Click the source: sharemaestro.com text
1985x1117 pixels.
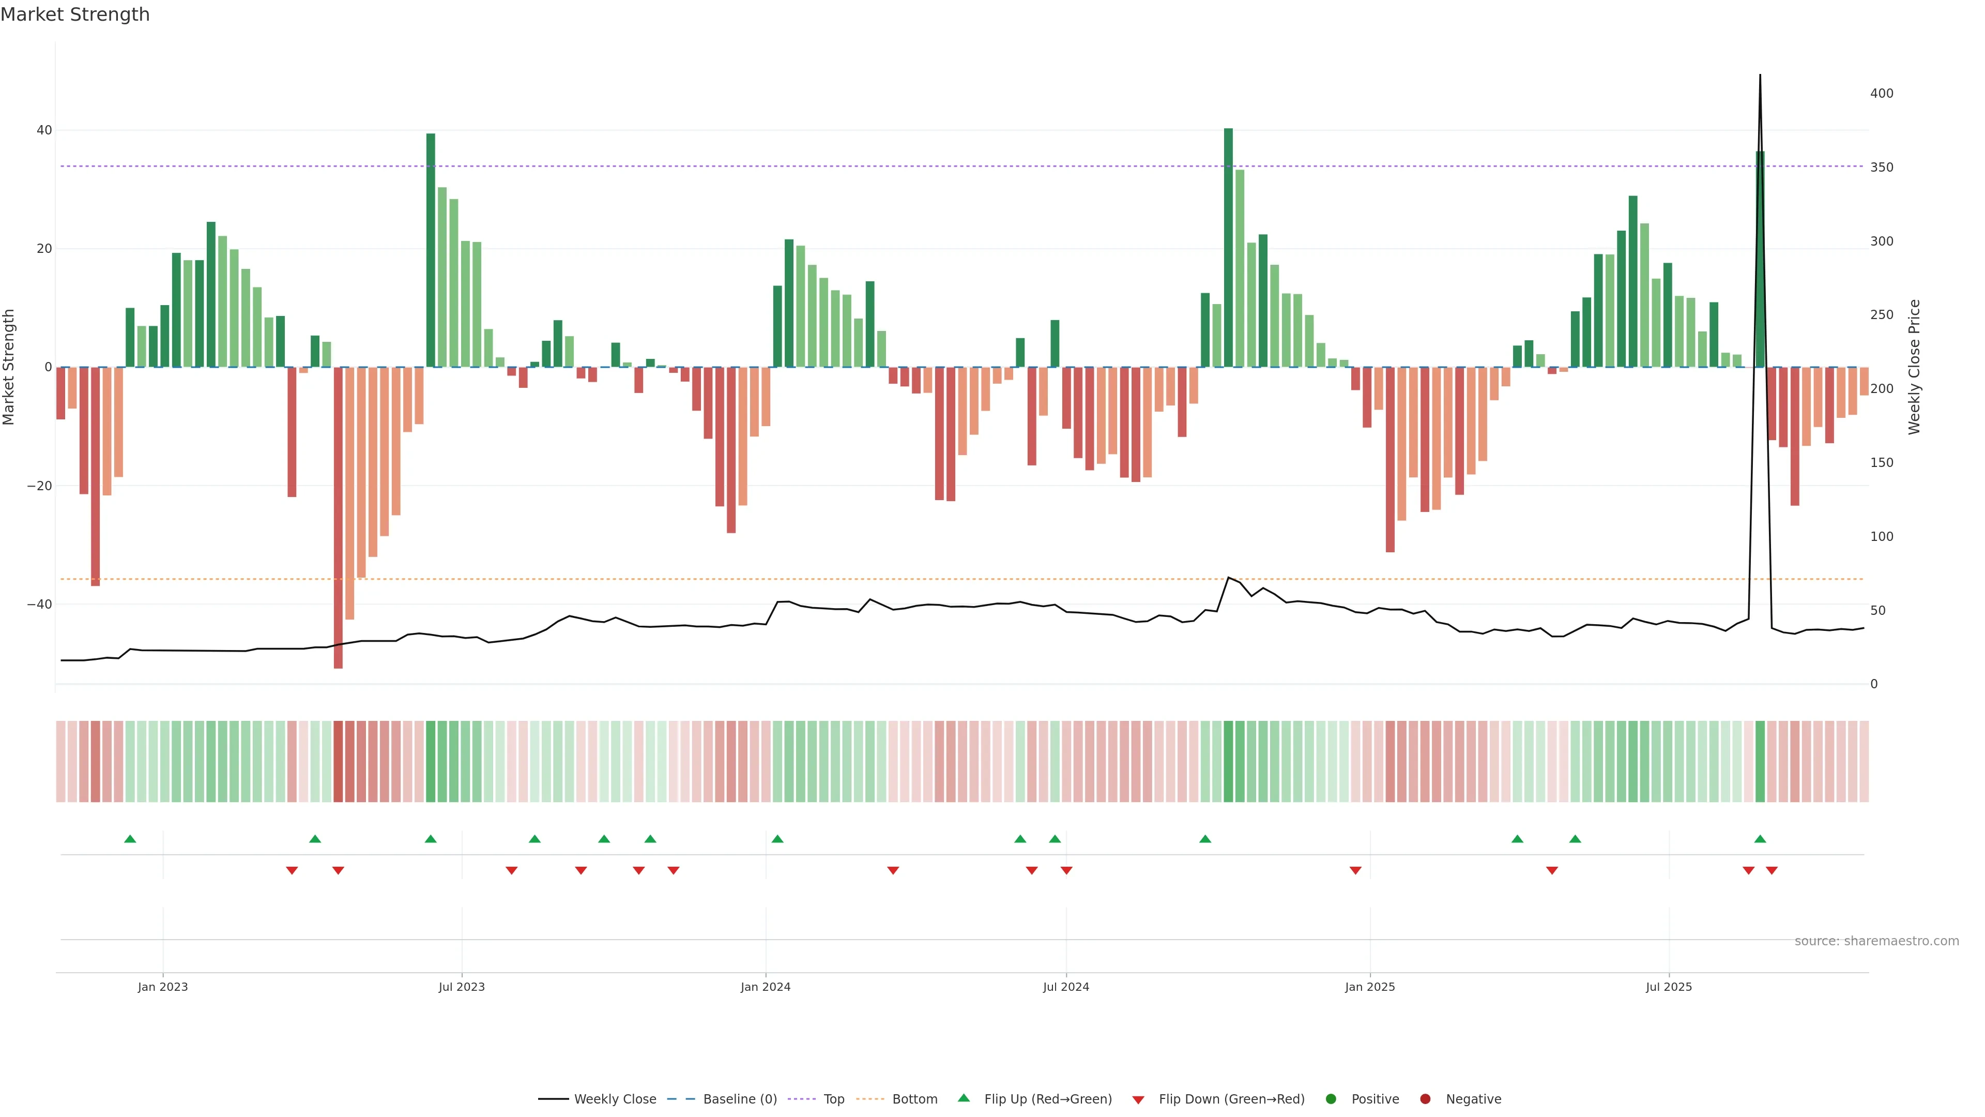(1876, 941)
